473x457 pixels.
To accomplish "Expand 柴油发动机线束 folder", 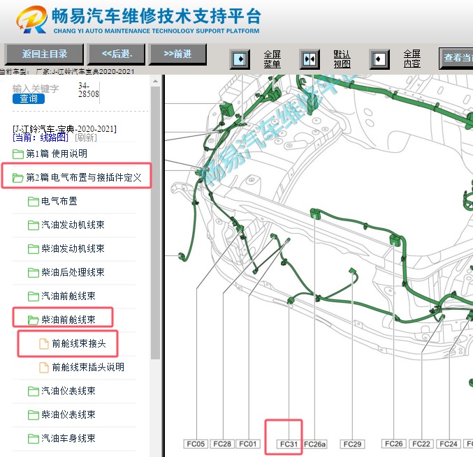I will [x=73, y=248].
